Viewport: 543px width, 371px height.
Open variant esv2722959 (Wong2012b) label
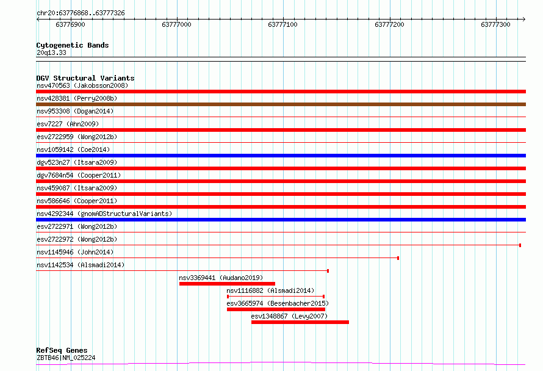77,137
